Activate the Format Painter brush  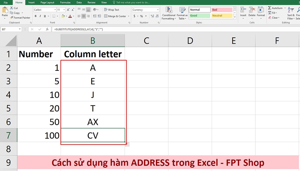tap(20, 17)
